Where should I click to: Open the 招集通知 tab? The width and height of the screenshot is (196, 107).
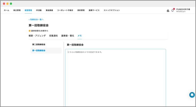[x=53, y=36]
